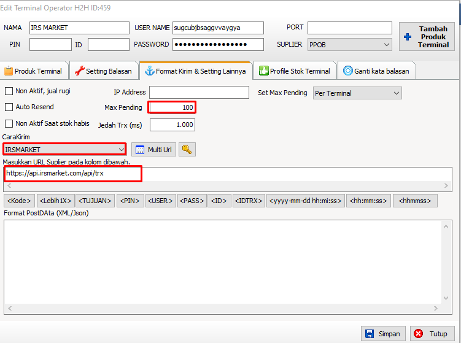
Task: Check Non Aktif Saat stok habis
Action: click(9, 124)
